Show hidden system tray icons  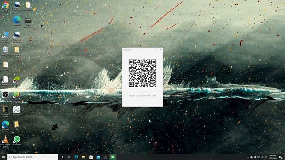pyautogui.click(x=248, y=157)
